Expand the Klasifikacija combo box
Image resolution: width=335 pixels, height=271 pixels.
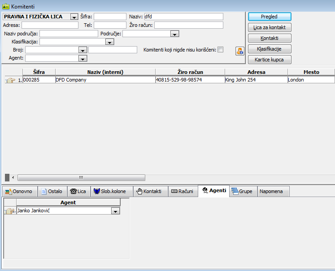click(x=109, y=42)
